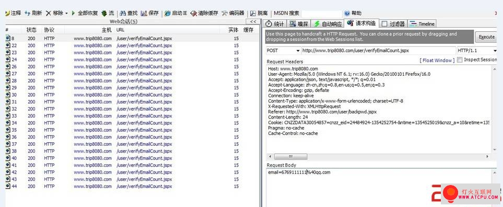
Task: Toggle the 过滤器 filters tab checkbox
Action: [384, 24]
